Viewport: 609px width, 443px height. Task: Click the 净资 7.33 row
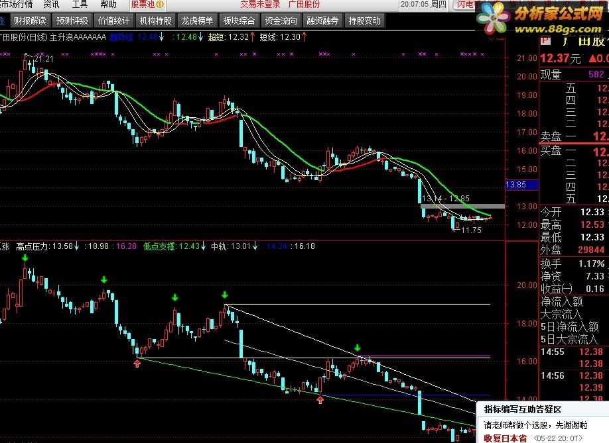(x=575, y=276)
